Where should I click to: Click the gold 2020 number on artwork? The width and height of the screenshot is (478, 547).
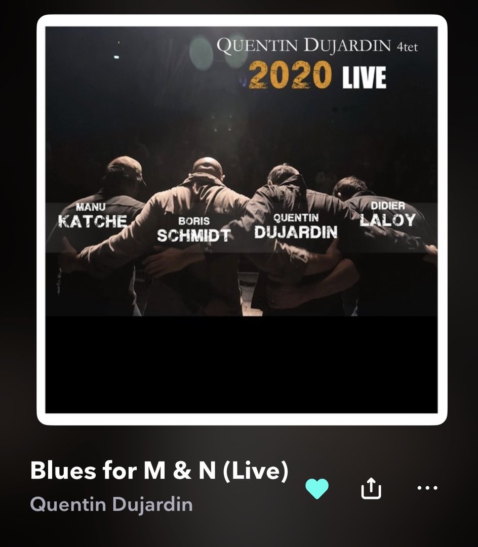[x=290, y=75]
